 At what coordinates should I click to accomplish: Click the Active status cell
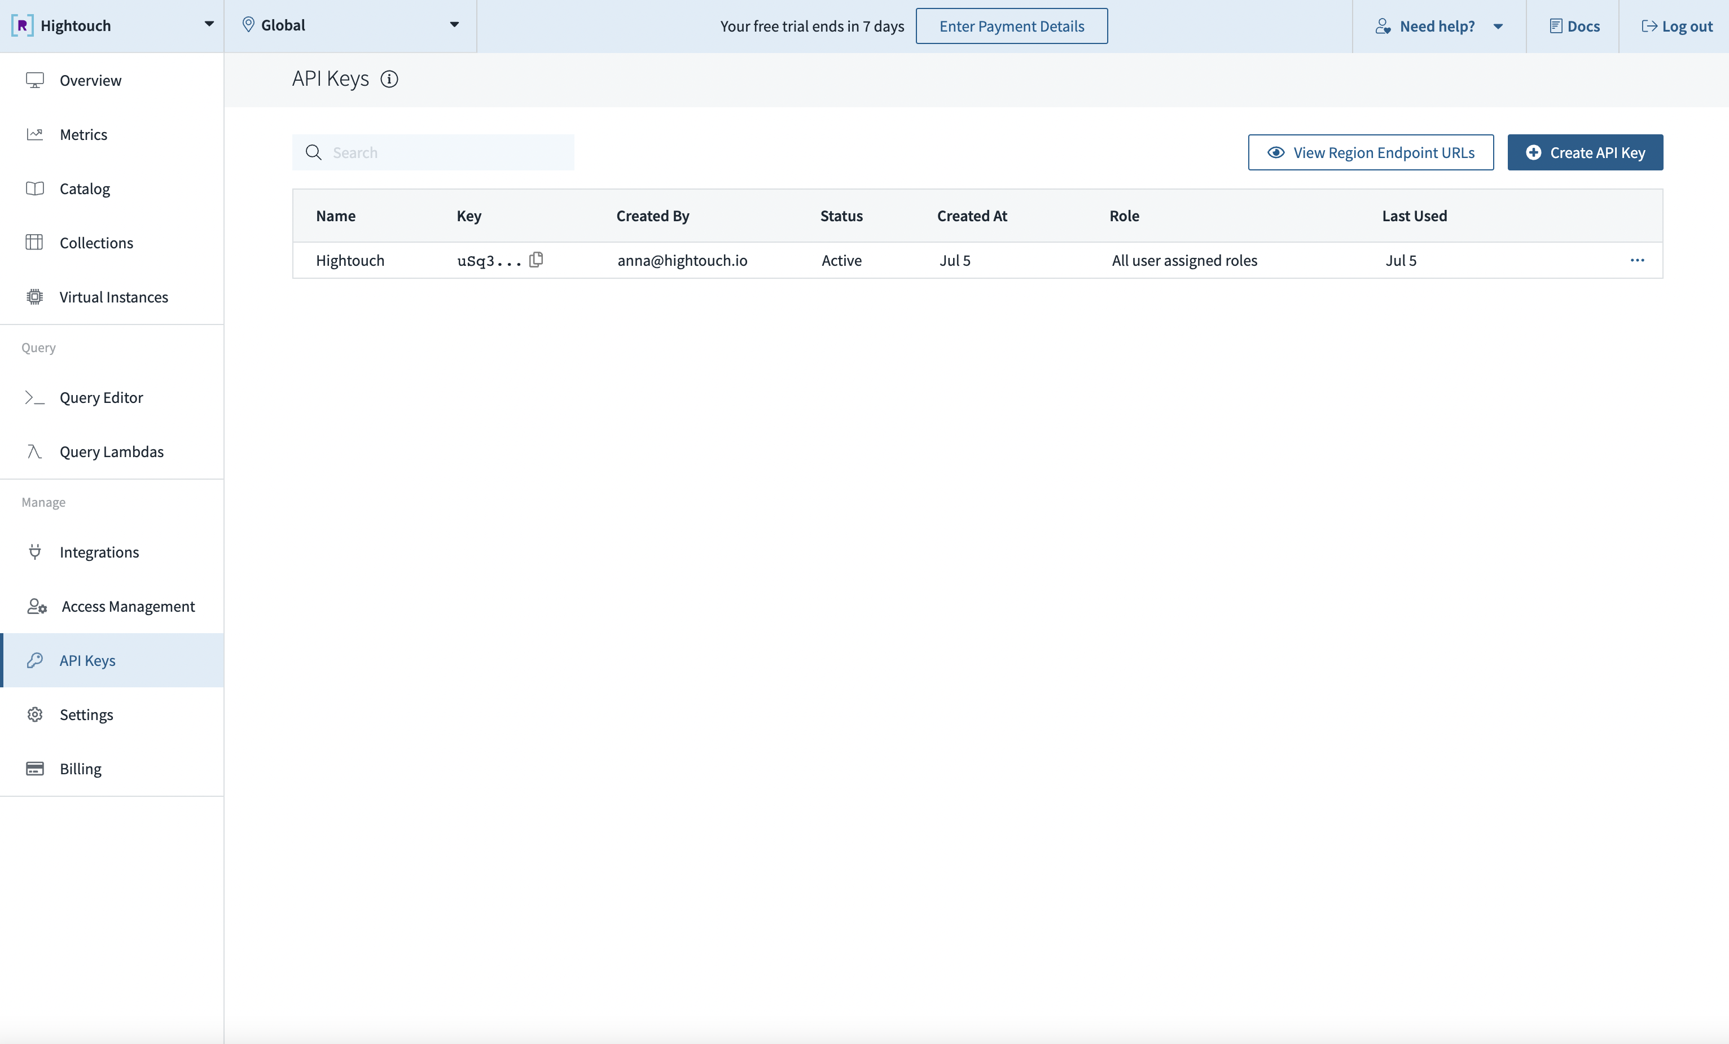pos(841,260)
